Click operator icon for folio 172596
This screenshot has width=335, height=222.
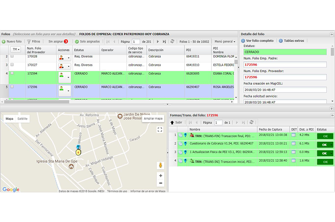62,88
